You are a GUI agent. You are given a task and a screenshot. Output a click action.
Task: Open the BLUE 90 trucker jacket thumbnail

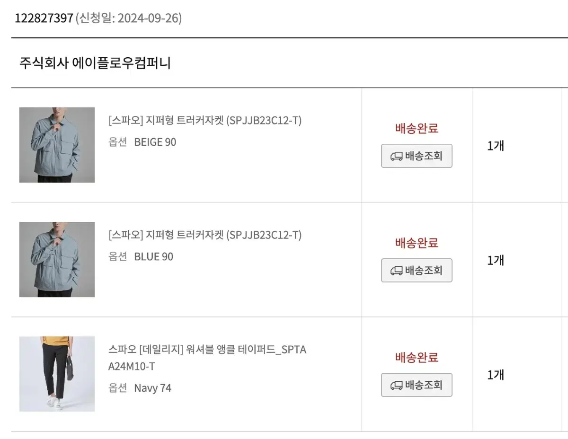click(57, 260)
